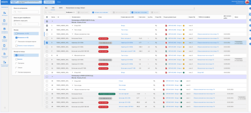Click the green document icon in row 4
251x113 pixels.
pos(166,38)
